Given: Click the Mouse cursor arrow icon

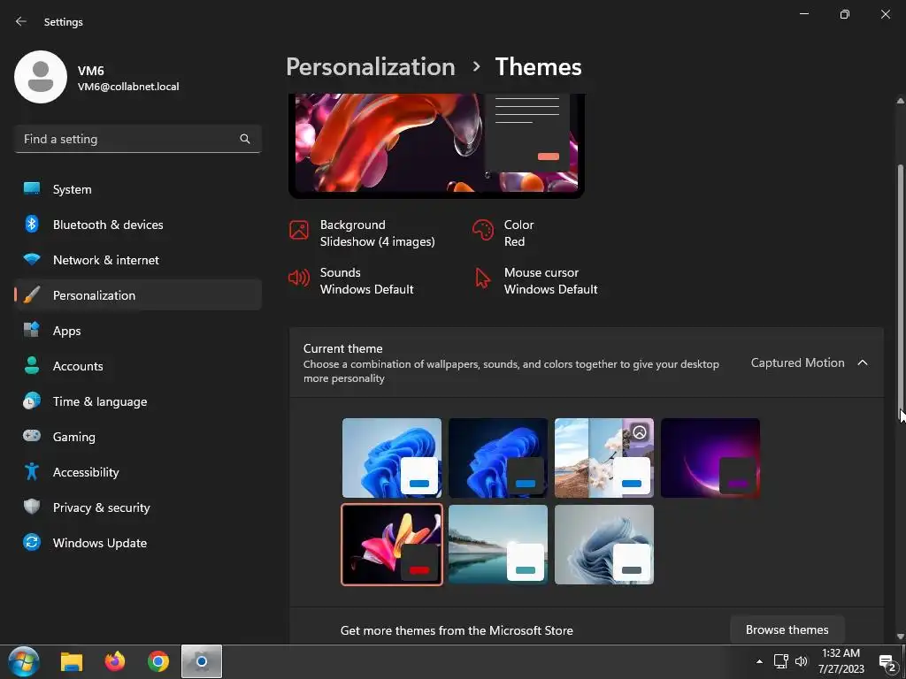Looking at the screenshot, I should tap(482, 278).
